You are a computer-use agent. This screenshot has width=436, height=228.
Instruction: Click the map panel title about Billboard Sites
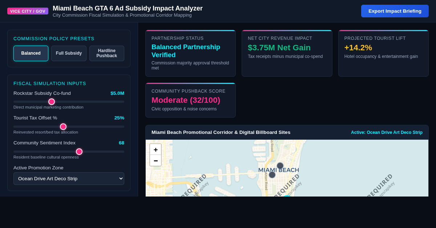[x=221, y=132]
